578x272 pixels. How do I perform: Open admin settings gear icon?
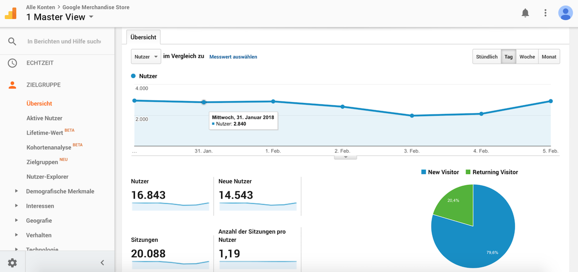pos(13,262)
